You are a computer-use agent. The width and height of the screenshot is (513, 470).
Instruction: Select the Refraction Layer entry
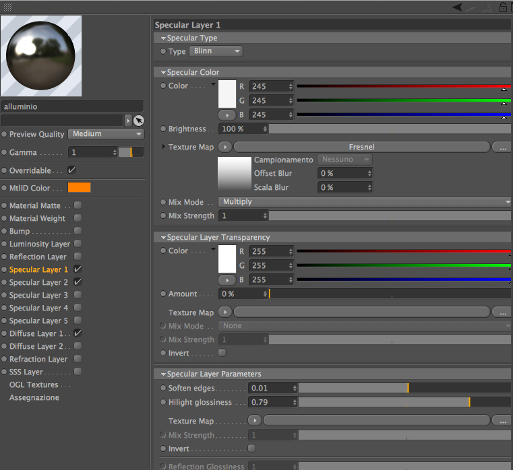point(38,359)
